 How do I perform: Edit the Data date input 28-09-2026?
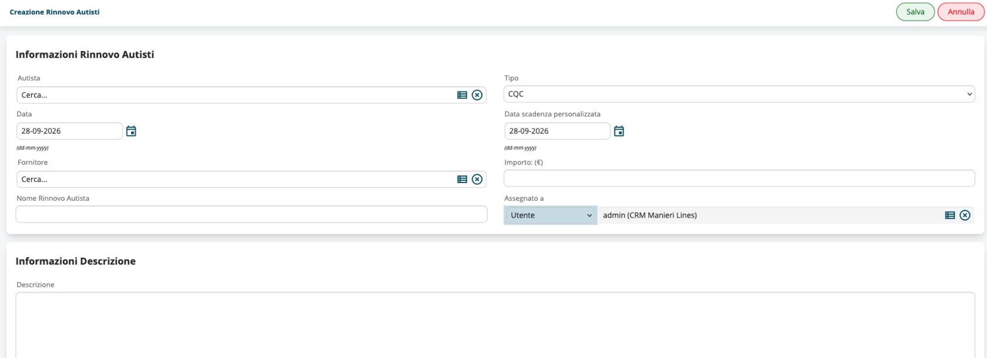[x=69, y=131]
